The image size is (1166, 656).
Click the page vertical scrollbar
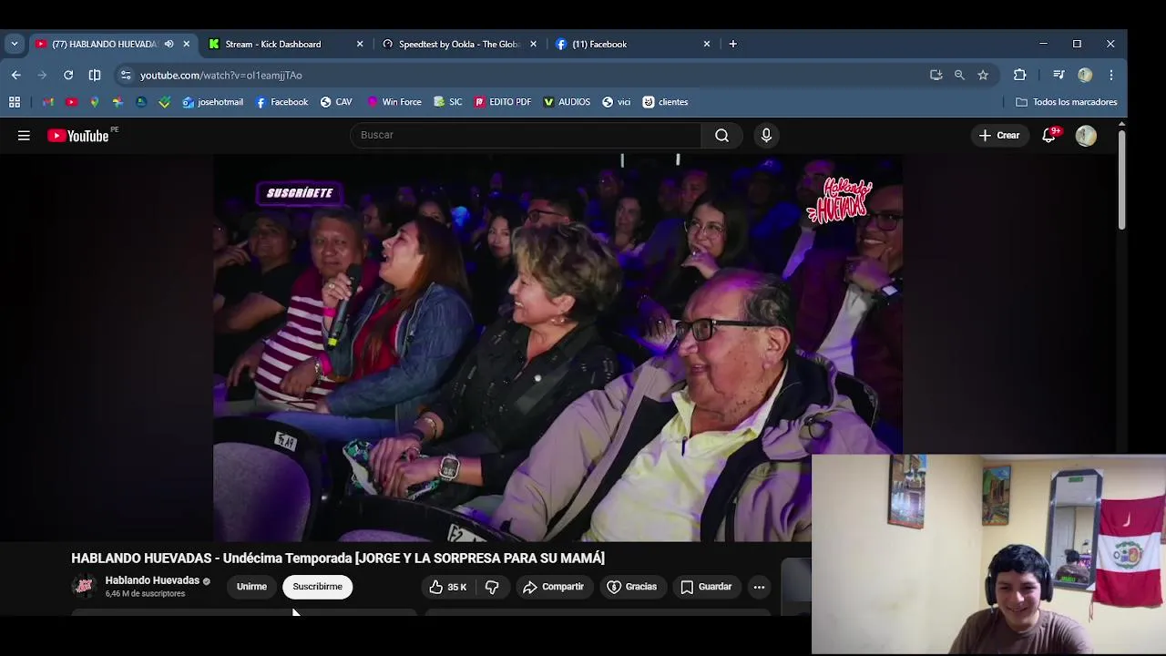click(x=1121, y=179)
